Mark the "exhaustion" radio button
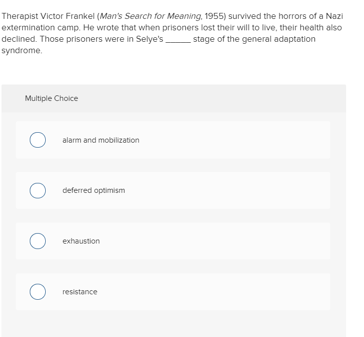The image size is (364, 337). point(38,241)
